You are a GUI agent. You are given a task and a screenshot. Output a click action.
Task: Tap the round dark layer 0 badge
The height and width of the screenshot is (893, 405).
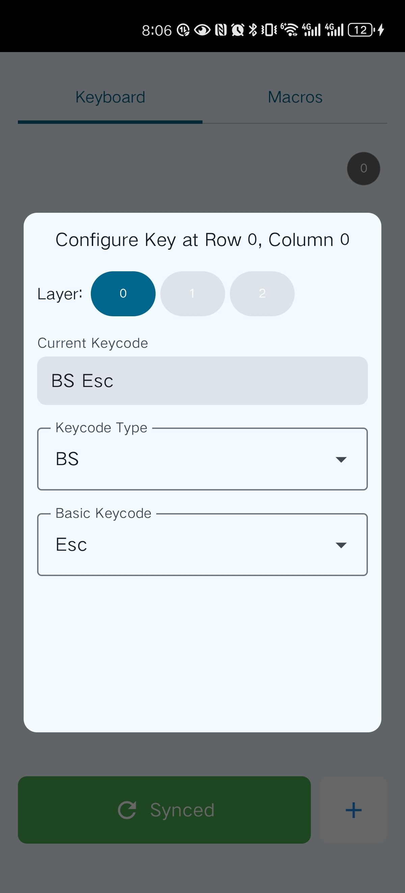(363, 168)
